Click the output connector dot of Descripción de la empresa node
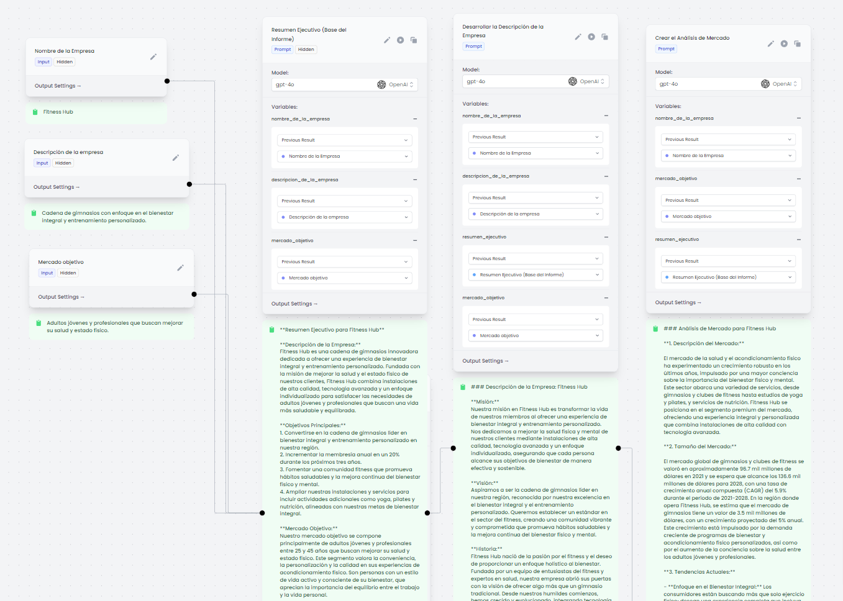 click(x=189, y=184)
